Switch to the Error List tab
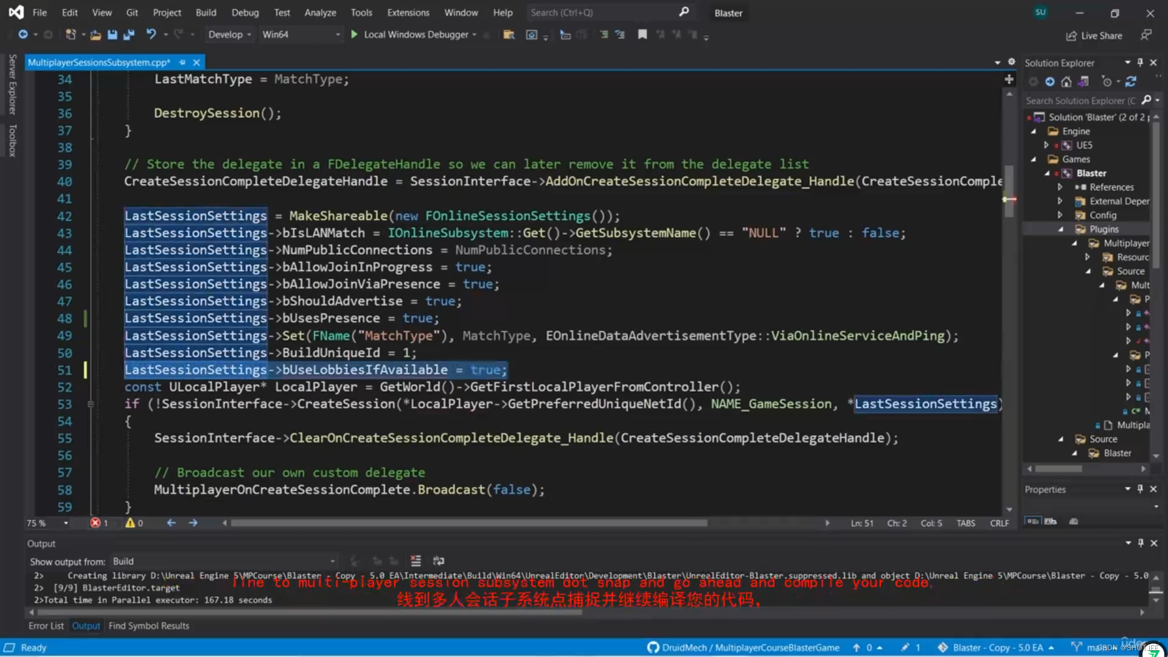 [46, 625]
